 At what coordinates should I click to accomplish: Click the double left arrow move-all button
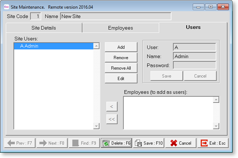[x=111, y=119]
